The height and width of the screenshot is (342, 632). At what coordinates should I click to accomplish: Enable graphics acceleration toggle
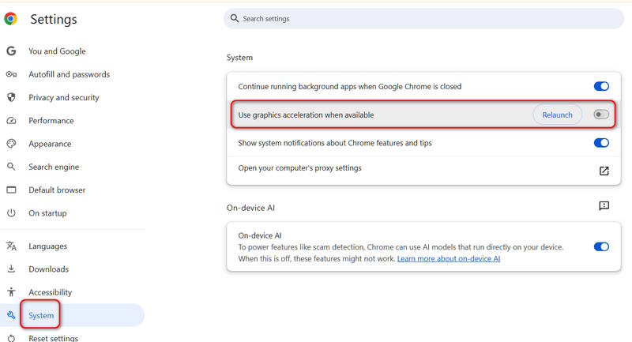pyautogui.click(x=601, y=115)
